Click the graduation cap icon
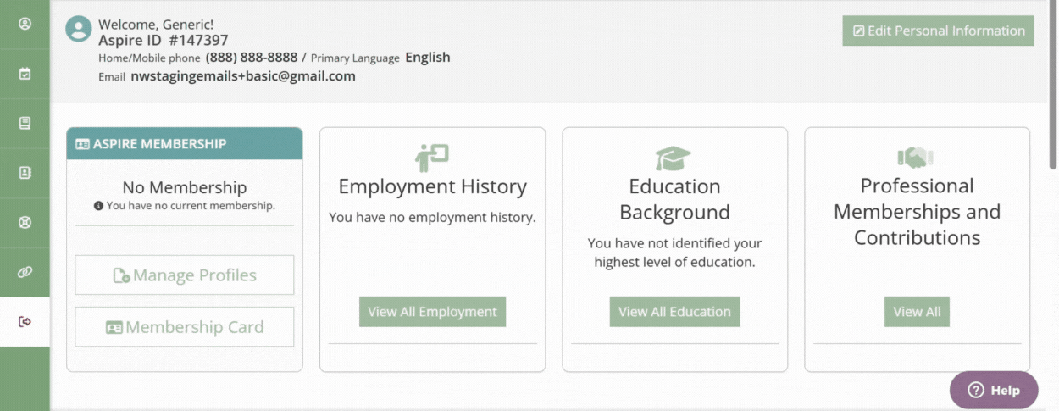This screenshot has height=411, width=1059. tap(674, 158)
